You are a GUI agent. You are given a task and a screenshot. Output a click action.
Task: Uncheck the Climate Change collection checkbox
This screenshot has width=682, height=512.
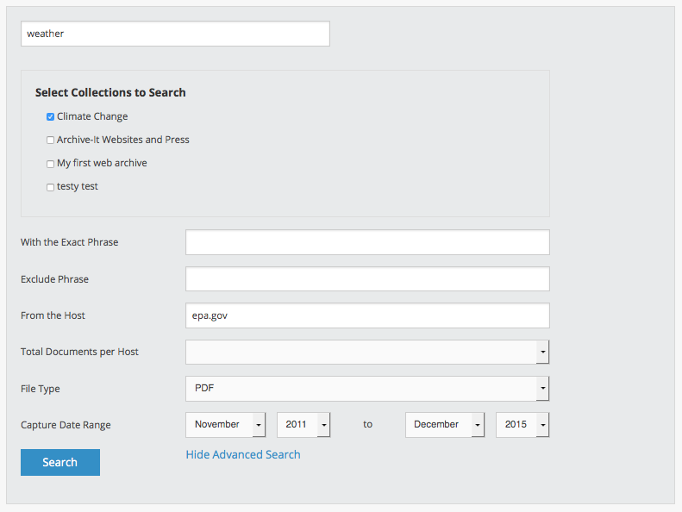[x=50, y=117]
